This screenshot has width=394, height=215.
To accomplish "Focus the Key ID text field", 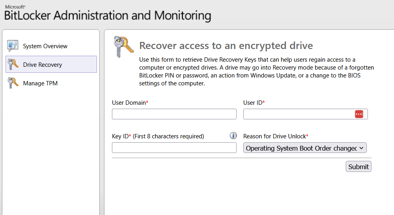I will (x=174, y=148).
